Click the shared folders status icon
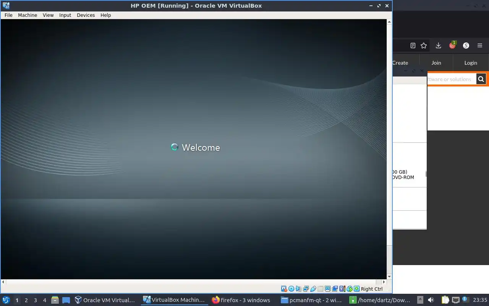The image size is (489, 306). (x=321, y=289)
